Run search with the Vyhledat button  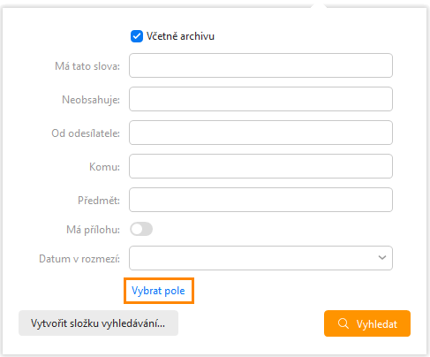(367, 323)
